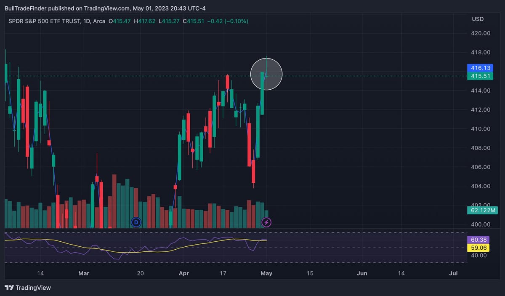
Task: Click the C415.51 close value
Action: click(x=194, y=21)
